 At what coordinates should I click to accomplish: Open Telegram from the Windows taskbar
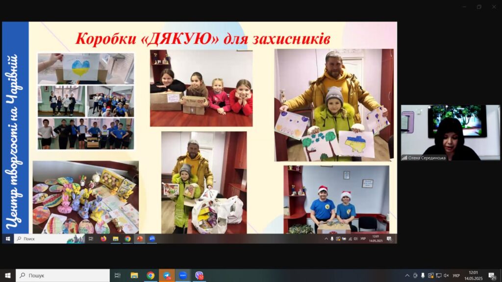coord(167,275)
